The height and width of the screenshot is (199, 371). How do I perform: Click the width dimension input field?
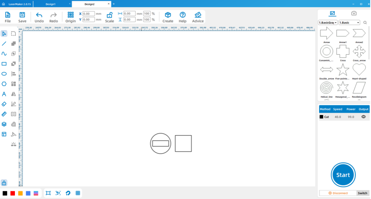click(x=129, y=14)
